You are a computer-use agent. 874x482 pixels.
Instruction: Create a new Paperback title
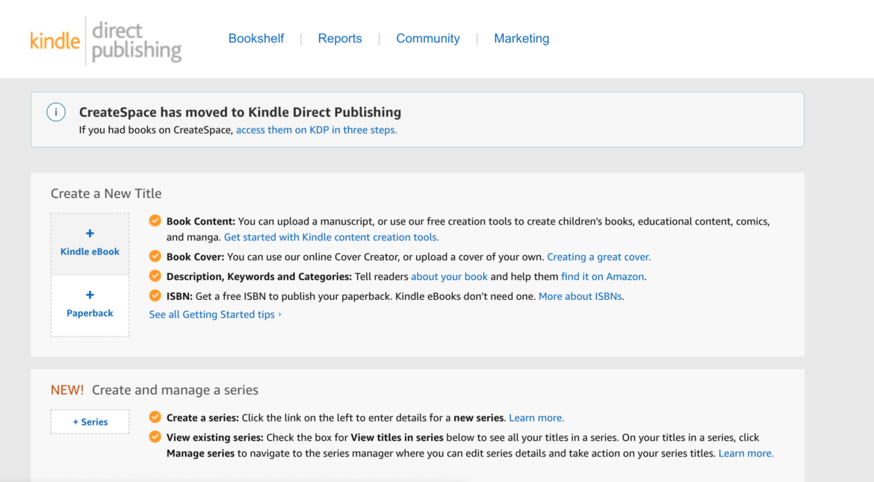(90, 306)
